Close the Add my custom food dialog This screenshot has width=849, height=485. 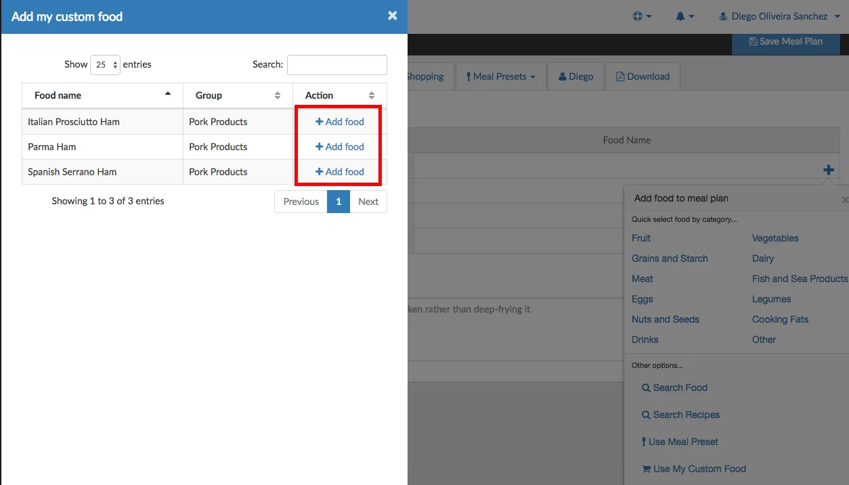(x=392, y=16)
